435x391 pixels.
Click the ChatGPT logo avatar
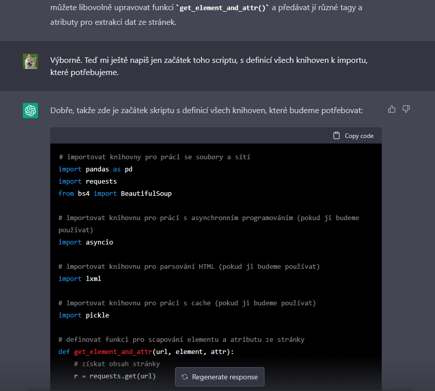(30, 110)
